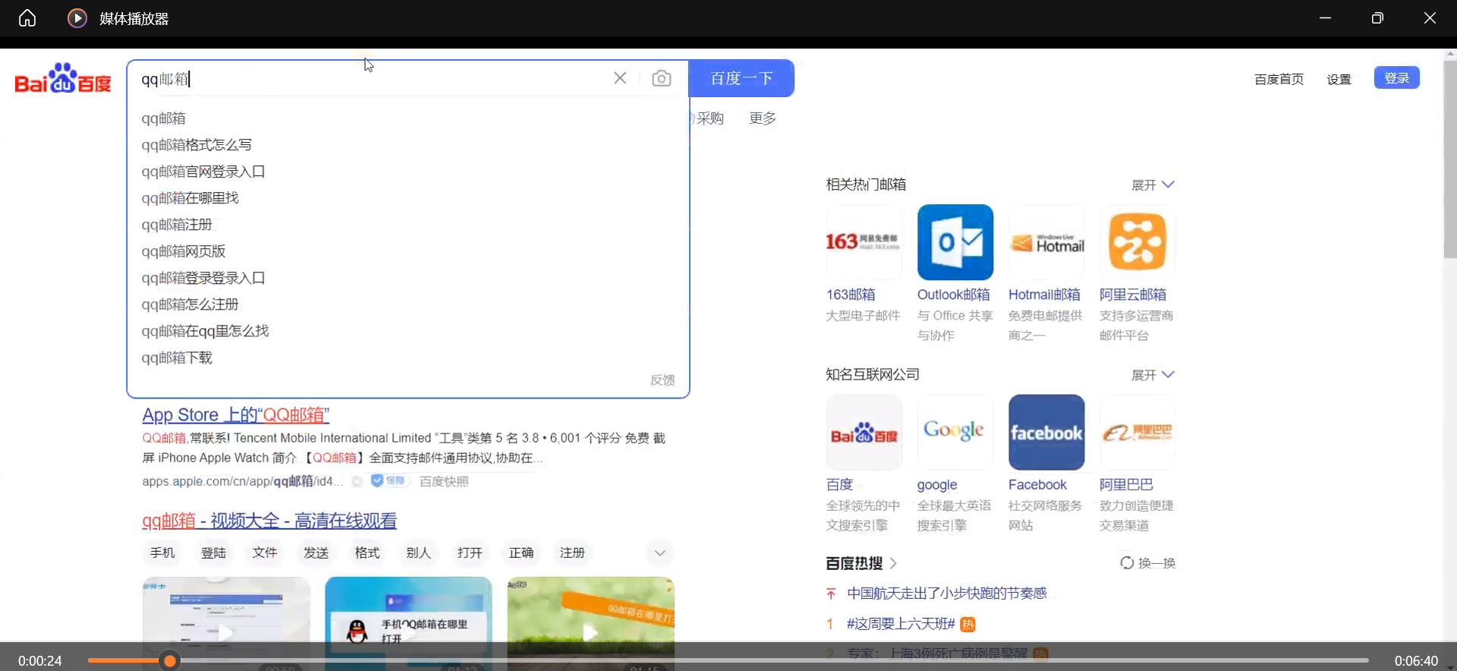Select the 登陆 video tag
Image resolution: width=1457 pixels, height=671 pixels.
click(x=213, y=553)
